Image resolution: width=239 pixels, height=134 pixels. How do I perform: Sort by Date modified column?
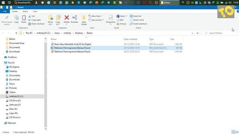click(131, 39)
